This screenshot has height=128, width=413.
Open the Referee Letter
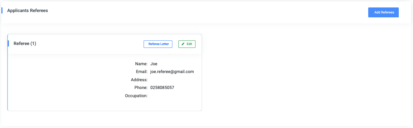[x=158, y=44]
